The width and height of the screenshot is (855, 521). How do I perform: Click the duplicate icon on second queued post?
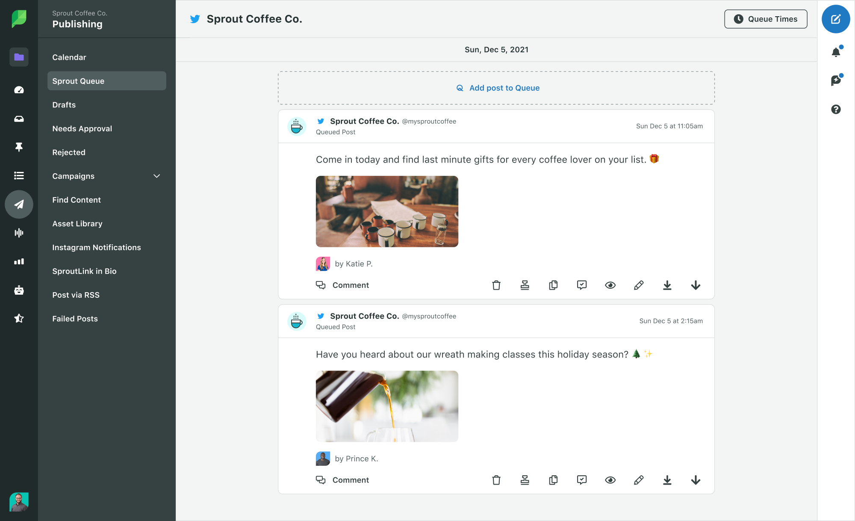click(x=553, y=480)
